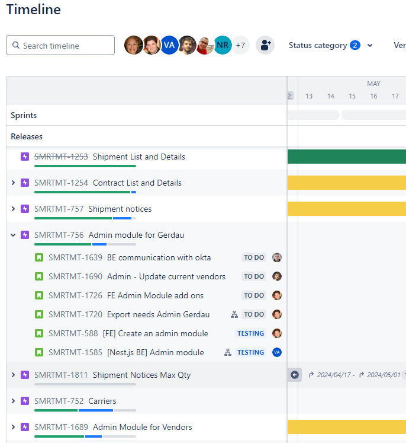Click epic icon of SMRTMT-1253
This screenshot has width=406, height=443.
(x=25, y=157)
